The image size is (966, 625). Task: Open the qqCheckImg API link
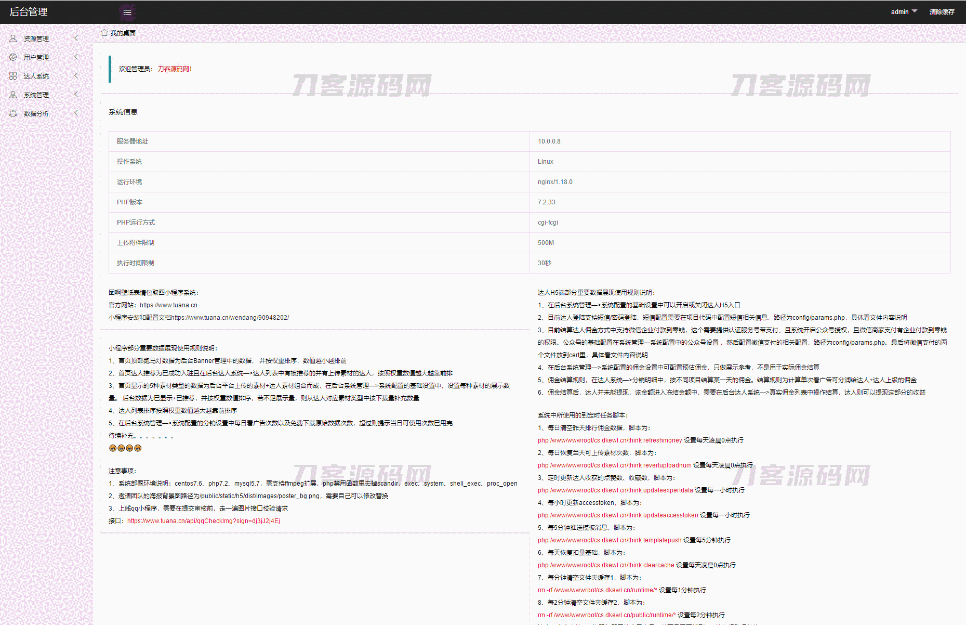point(204,521)
